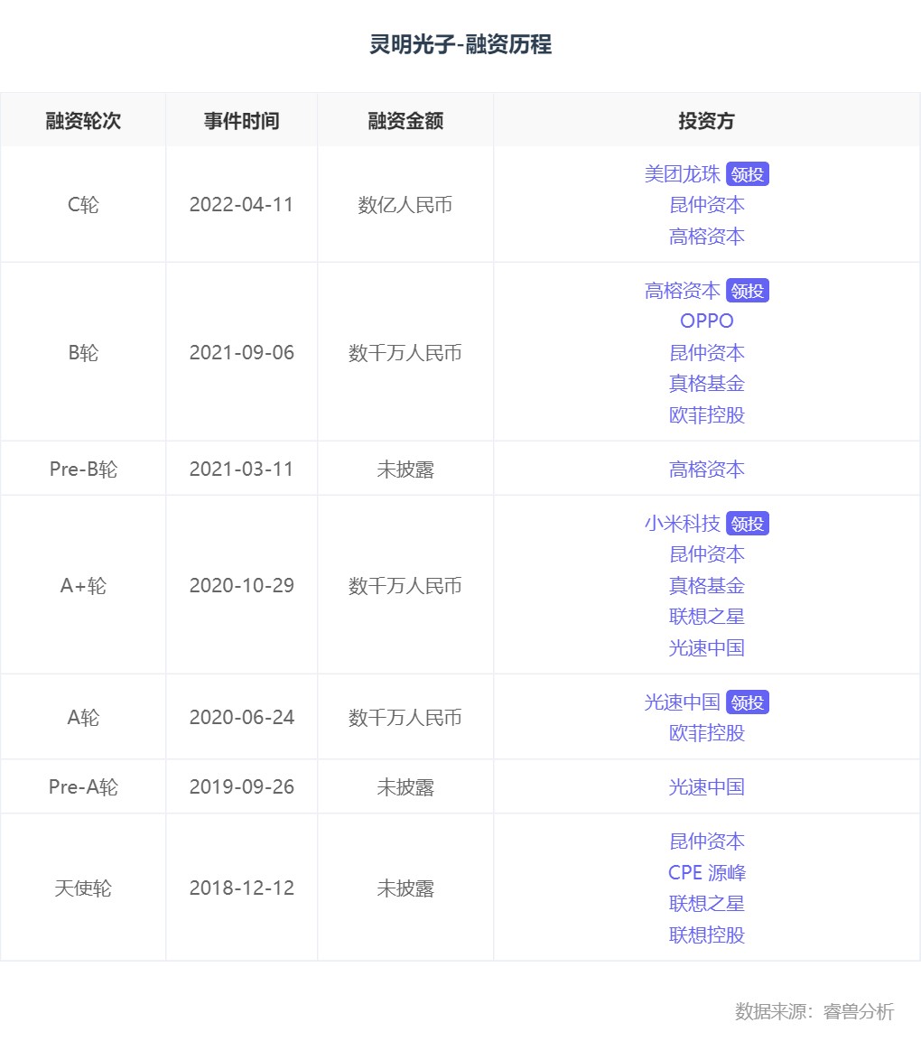Viewport: 921px width, 1060px height.
Task: Click 领投 badge beside 美团龙珠
Action: [x=748, y=174]
